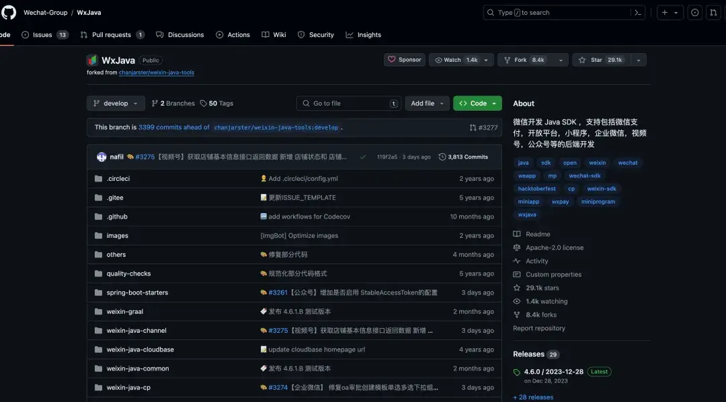The width and height of the screenshot is (726, 402).
Task: Click the Go to file search field
Action: tap(348, 103)
